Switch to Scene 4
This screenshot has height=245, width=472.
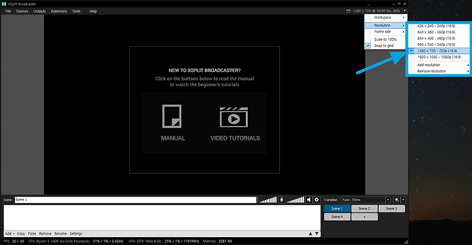click(x=337, y=216)
